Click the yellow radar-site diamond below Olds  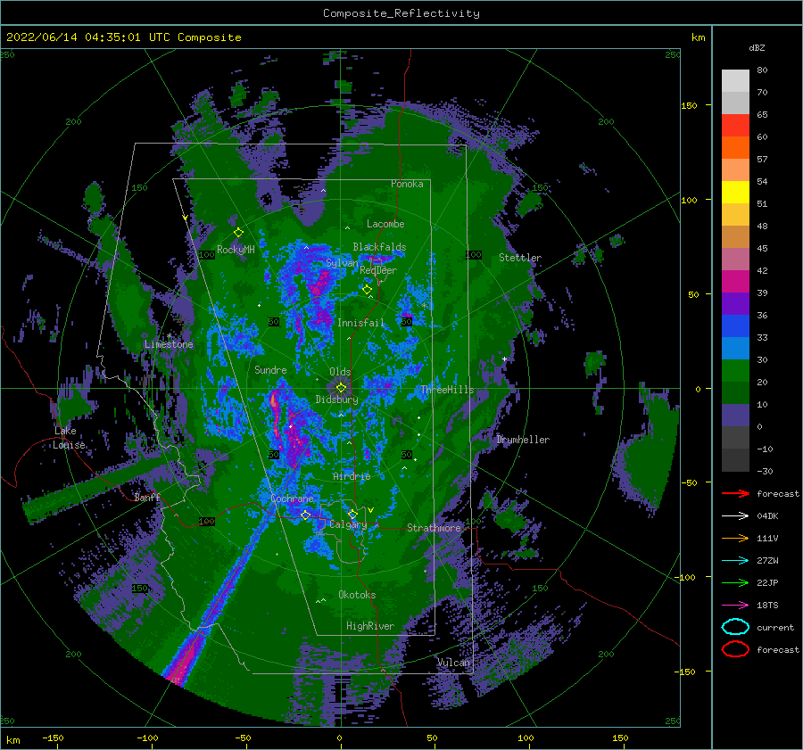tap(341, 388)
